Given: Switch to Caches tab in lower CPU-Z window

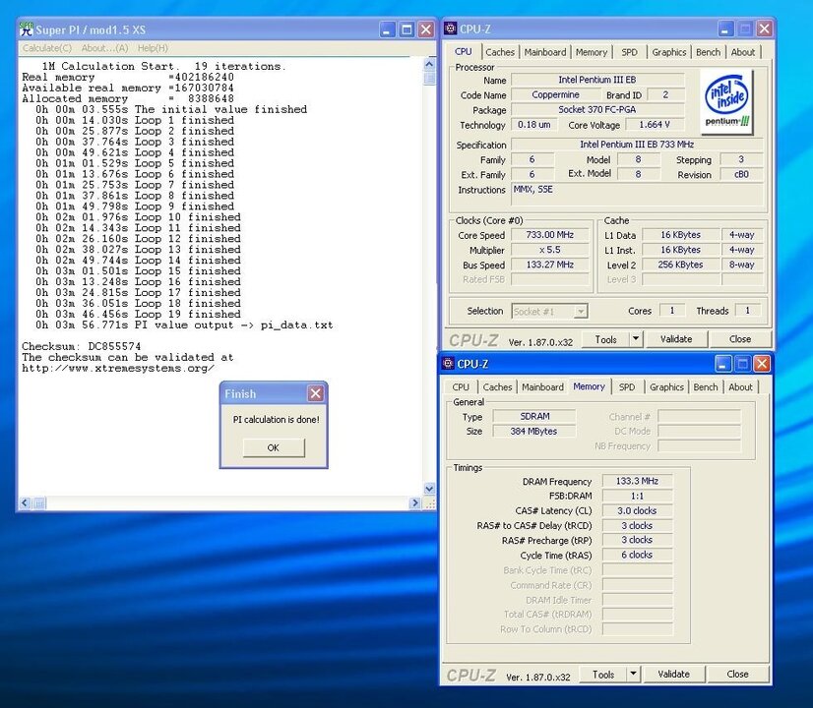Looking at the screenshot, I should (497, 386).
